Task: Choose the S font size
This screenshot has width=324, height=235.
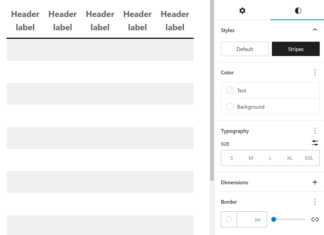Action: coord(232,158)
